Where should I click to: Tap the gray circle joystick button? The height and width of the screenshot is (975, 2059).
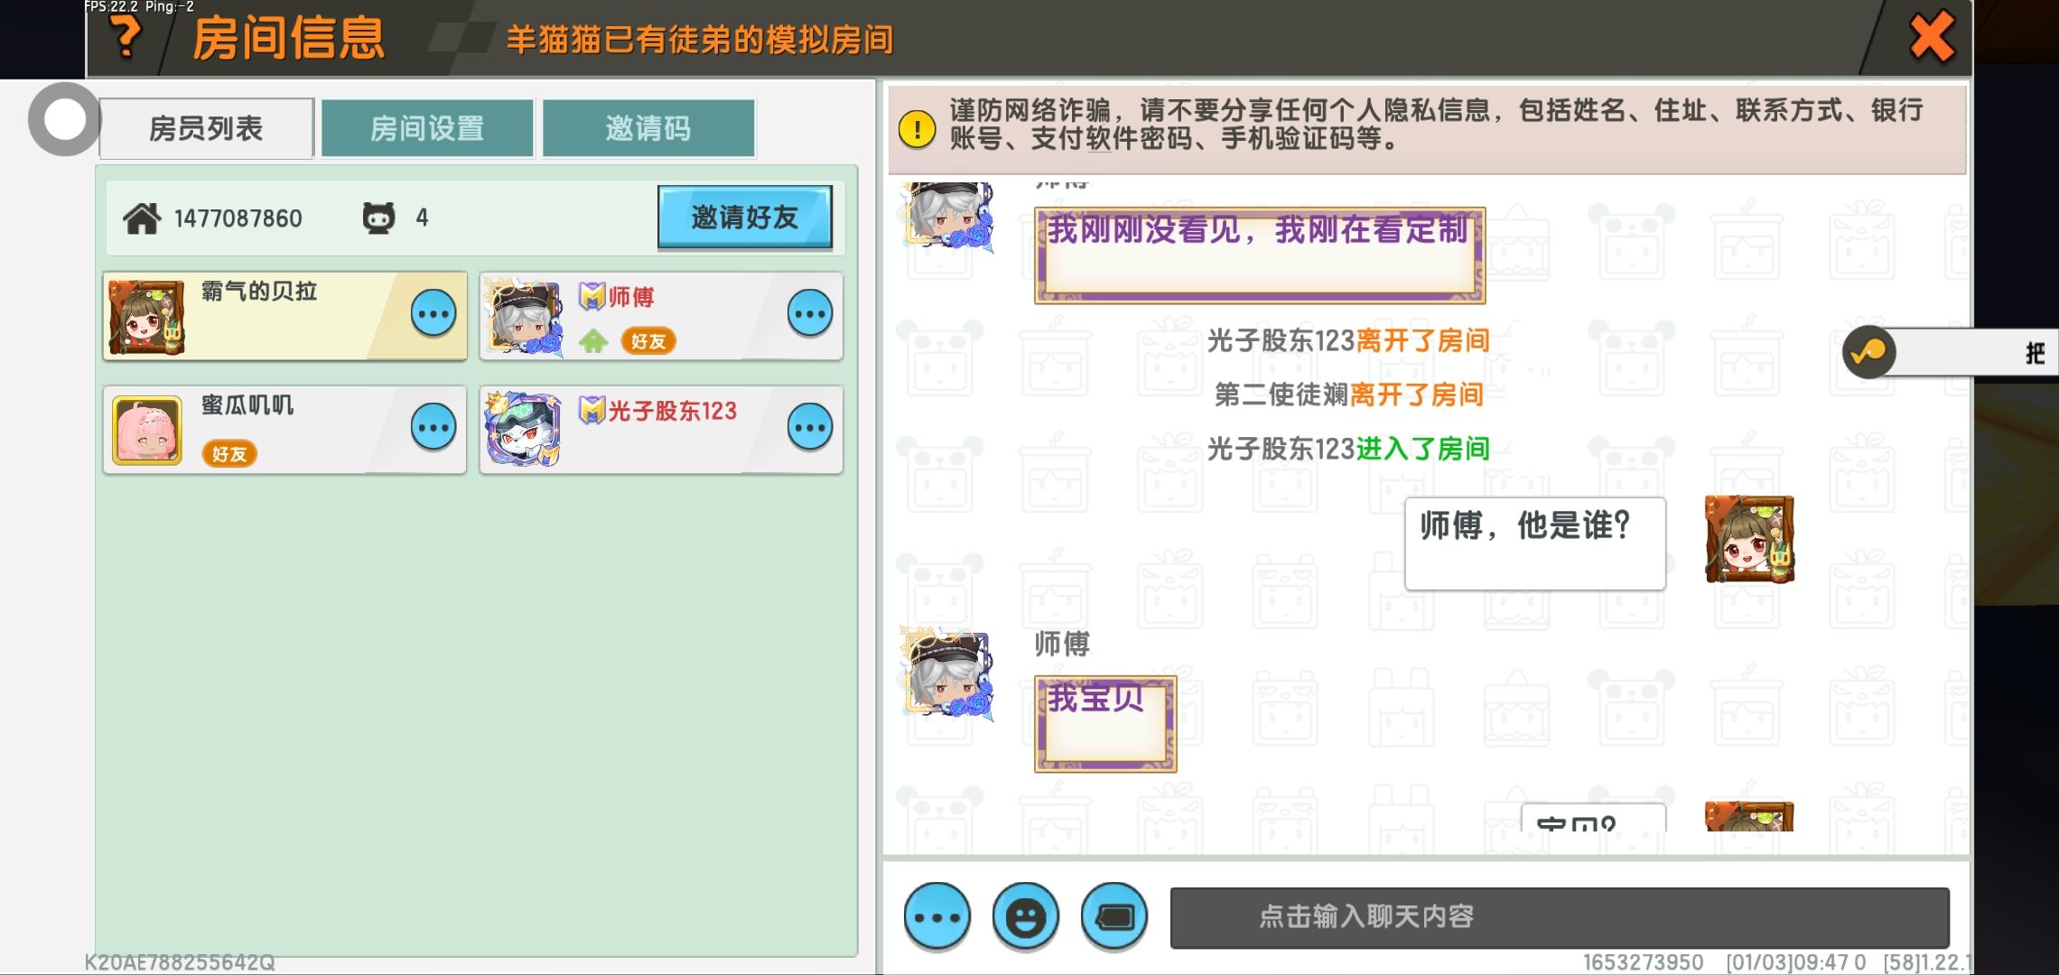pyautogui.click(x=64, y=119)
